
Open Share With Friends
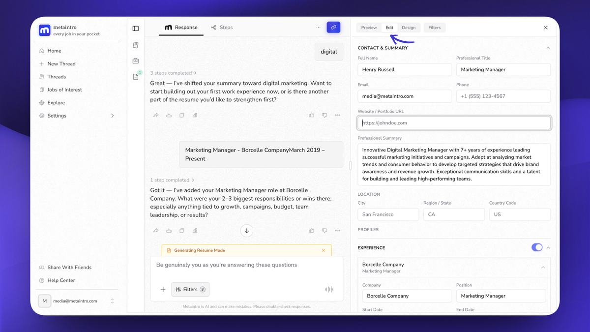click(x=65, y=268)
